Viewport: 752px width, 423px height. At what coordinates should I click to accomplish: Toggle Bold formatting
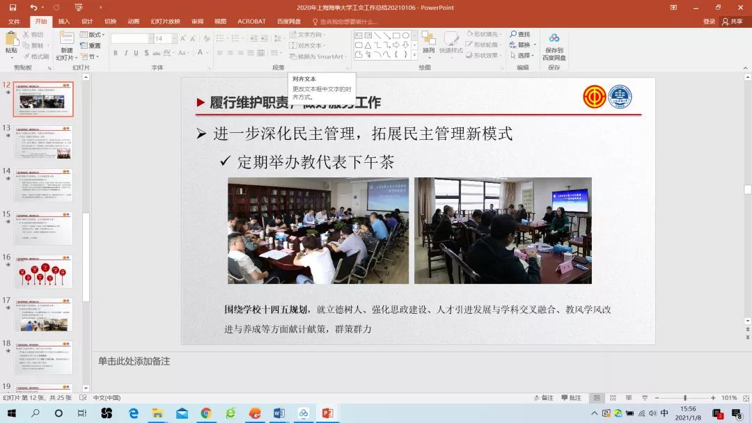pos(116,53)
